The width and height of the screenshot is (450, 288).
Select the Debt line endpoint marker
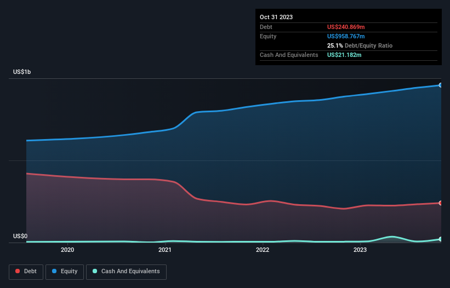441,203
